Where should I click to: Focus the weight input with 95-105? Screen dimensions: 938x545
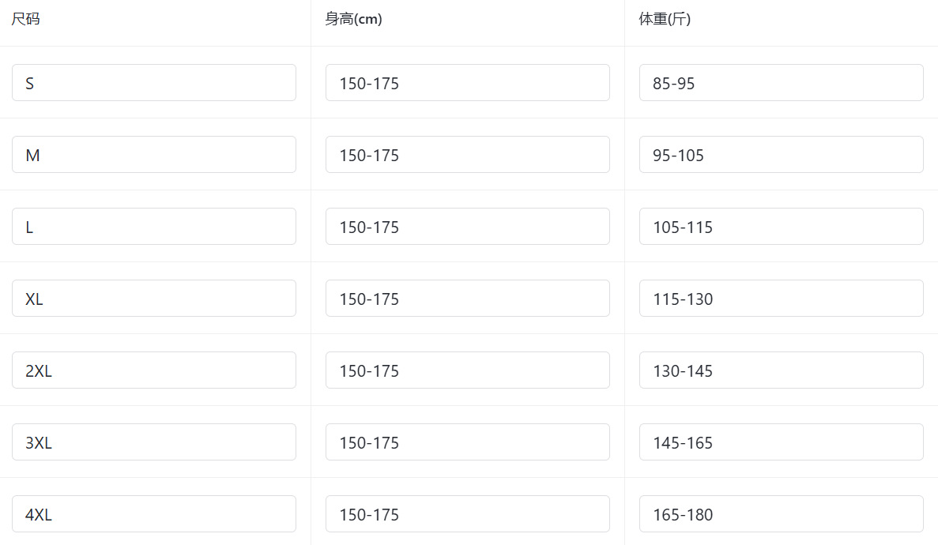(781, 155)
